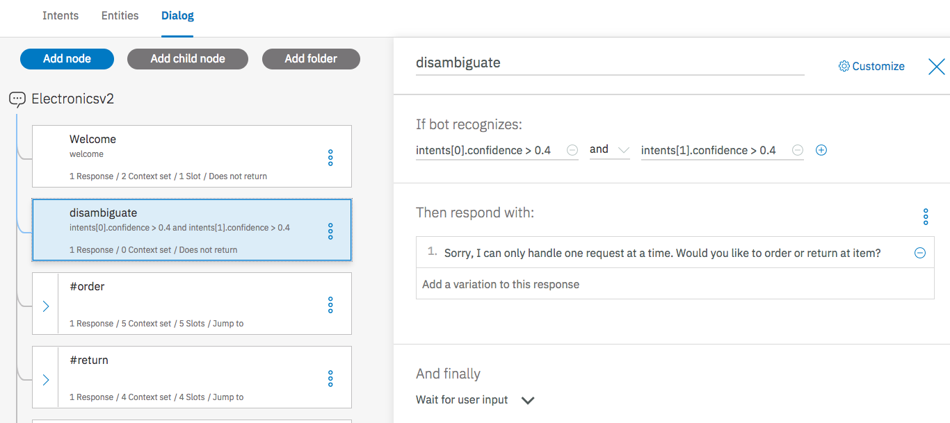Remove response 1 using the minus icon

920,252
